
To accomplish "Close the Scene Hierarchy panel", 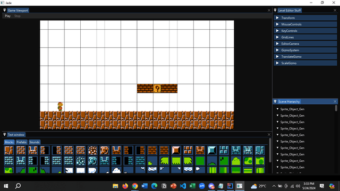I will 335,101.
